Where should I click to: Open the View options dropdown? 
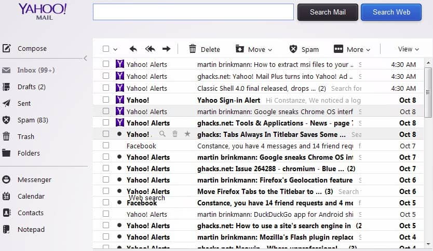pyautogui.click(x=408, y=49)
